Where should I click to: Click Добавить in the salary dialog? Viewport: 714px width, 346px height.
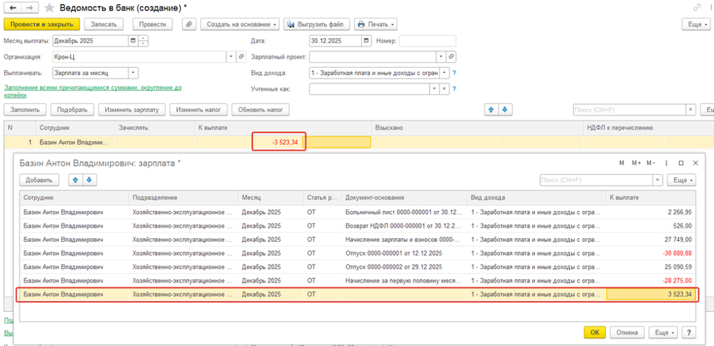(x=39, y=180)
